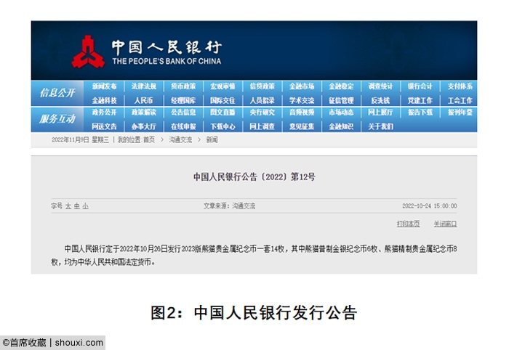This screenshot has width=509, height=350.
Task: Open the 货币政策 menu item
Action: tap(183, 86)
